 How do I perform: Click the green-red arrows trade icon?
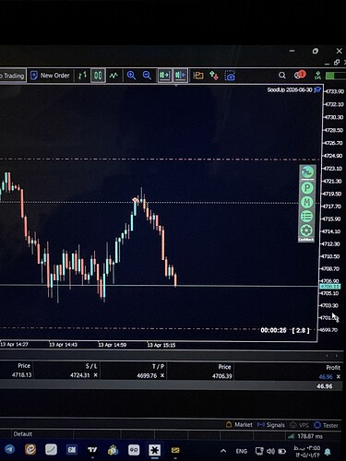coord(214,76)
